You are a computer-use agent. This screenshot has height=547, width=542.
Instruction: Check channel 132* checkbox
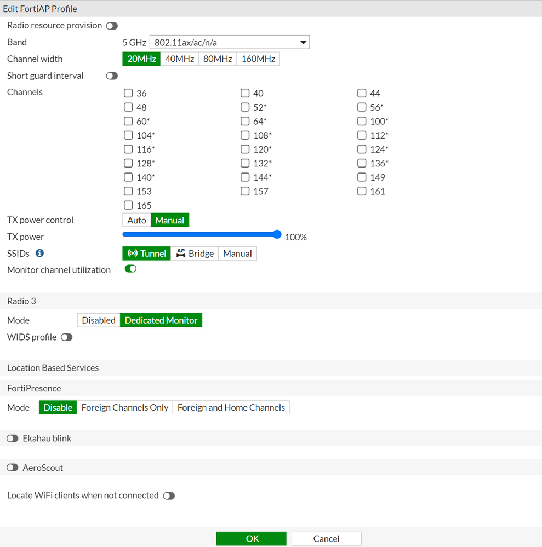click(x=245, y=163)
